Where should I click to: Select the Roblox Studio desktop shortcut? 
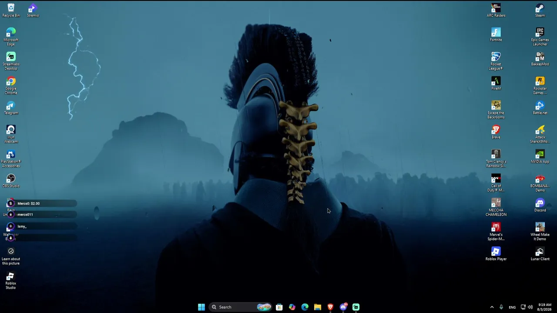click(x=11, y=280)
